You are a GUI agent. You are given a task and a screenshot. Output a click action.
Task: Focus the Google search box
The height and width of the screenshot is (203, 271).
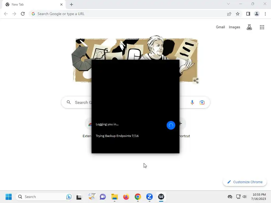(135, 102)
